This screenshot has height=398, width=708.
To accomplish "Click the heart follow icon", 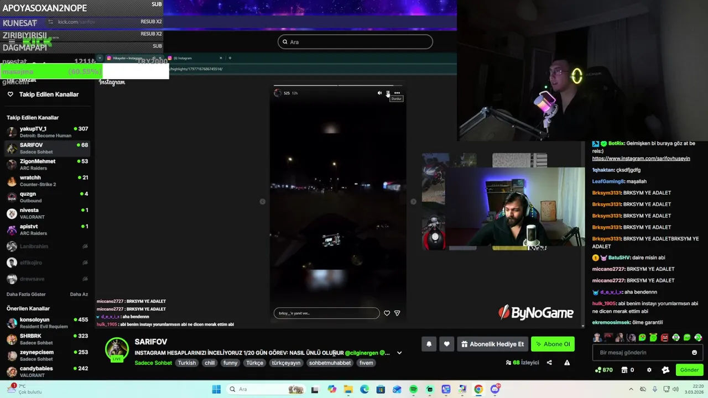I will pyautogui.click(x=447, y=344).
